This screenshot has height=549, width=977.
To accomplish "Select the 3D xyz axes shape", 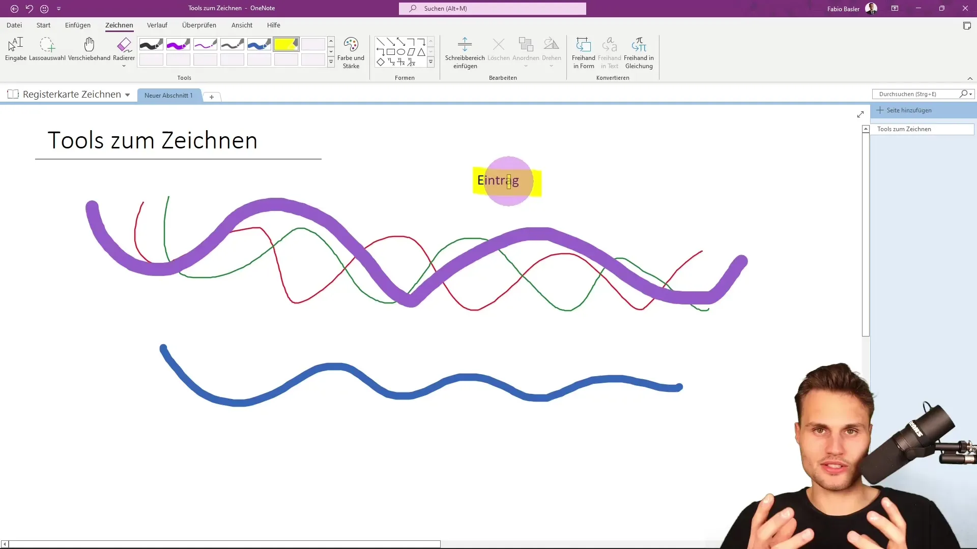I will [411, 62].
